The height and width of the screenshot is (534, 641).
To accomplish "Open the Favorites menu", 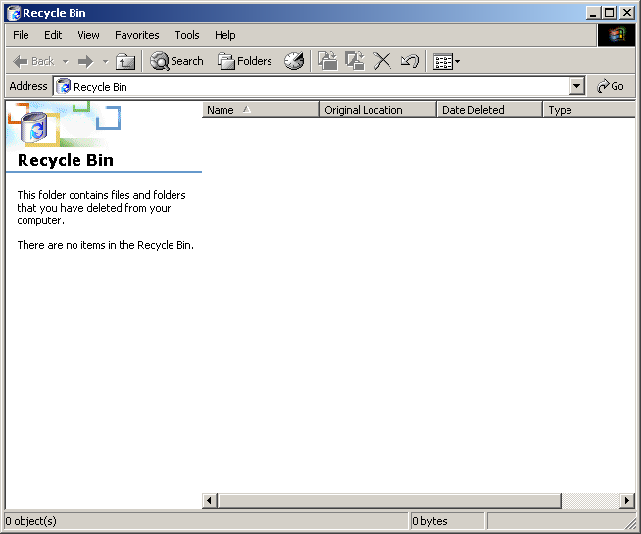I will click(x=136, y=35).
